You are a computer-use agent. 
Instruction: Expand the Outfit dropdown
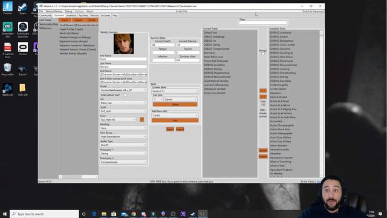(123, 111)
